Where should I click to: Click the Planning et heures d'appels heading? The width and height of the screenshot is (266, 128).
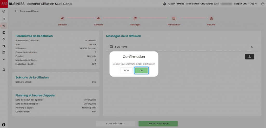[x=35, y=96]
